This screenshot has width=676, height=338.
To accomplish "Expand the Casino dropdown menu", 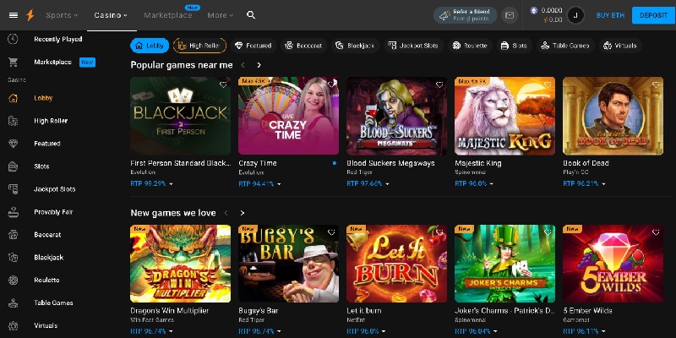I will click(x=111, y=15).
